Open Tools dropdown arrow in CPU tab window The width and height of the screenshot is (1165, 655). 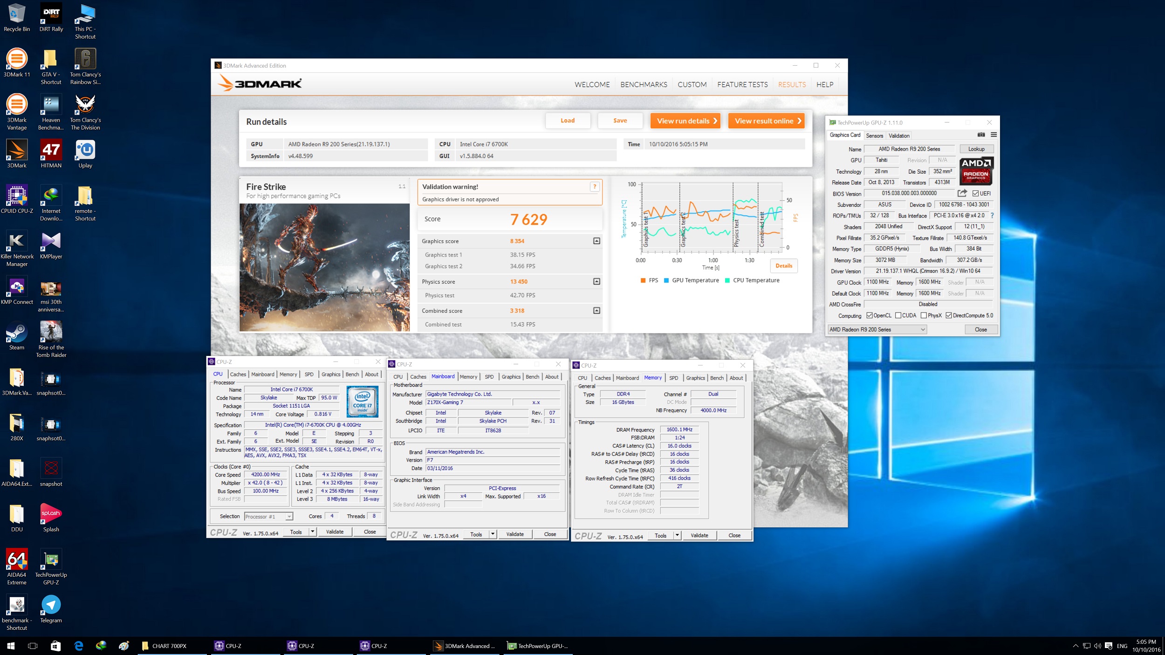tap(312, 532)
